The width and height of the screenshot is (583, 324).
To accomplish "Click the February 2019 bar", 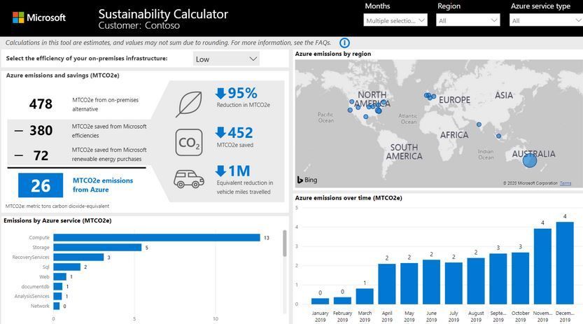I will pos(342,301).
